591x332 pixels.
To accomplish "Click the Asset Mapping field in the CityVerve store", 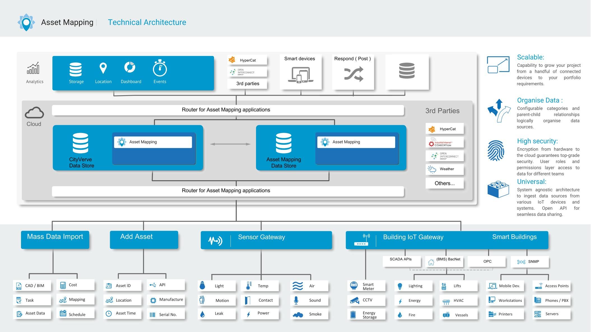I will pos(153,142).
